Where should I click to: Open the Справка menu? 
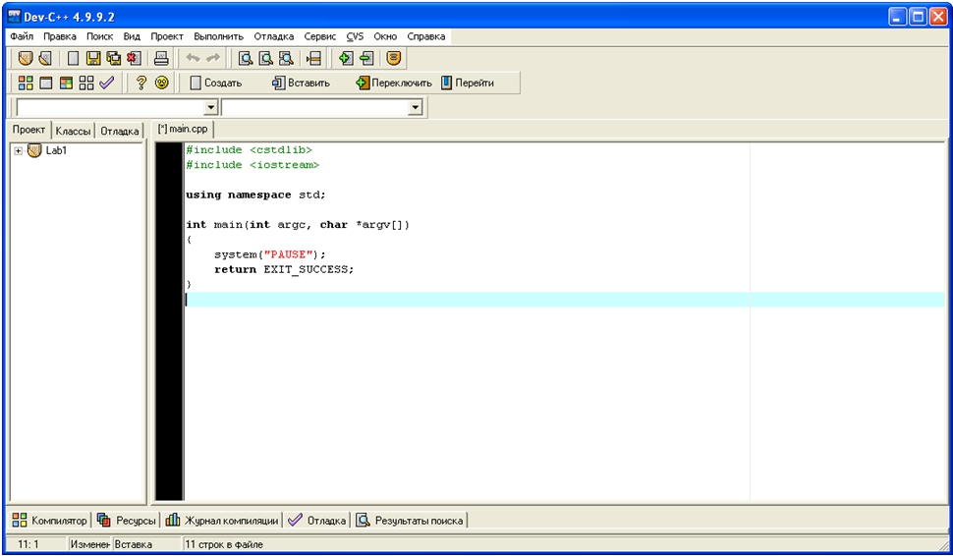[x=426, y=36]
